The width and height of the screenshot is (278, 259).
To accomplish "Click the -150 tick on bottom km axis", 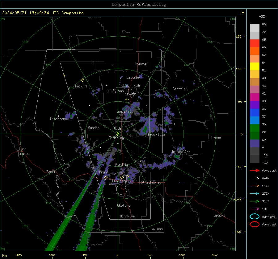I will click(x=18, y=255).
